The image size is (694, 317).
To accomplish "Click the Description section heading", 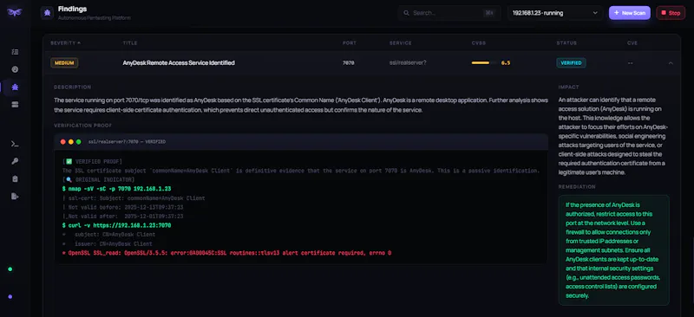I will [73, 87].
